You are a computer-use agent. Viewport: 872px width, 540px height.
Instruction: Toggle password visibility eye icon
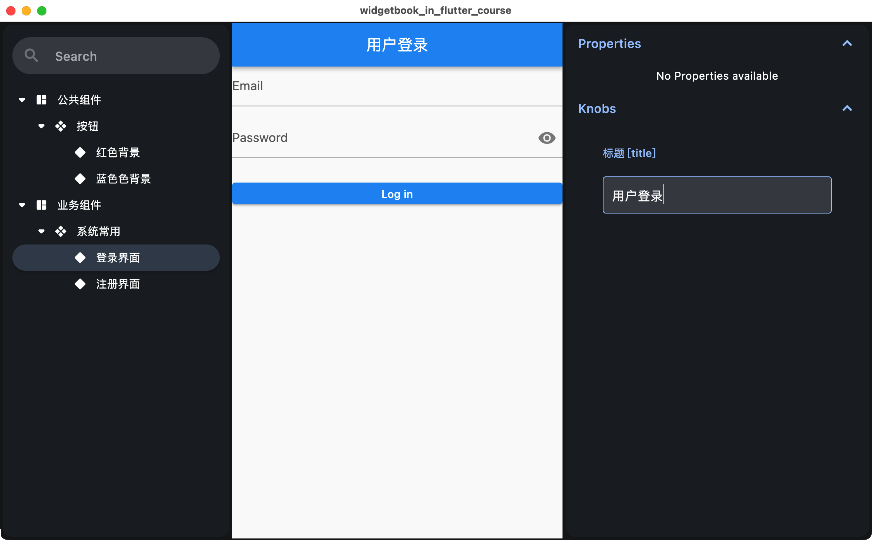[547, 138]
